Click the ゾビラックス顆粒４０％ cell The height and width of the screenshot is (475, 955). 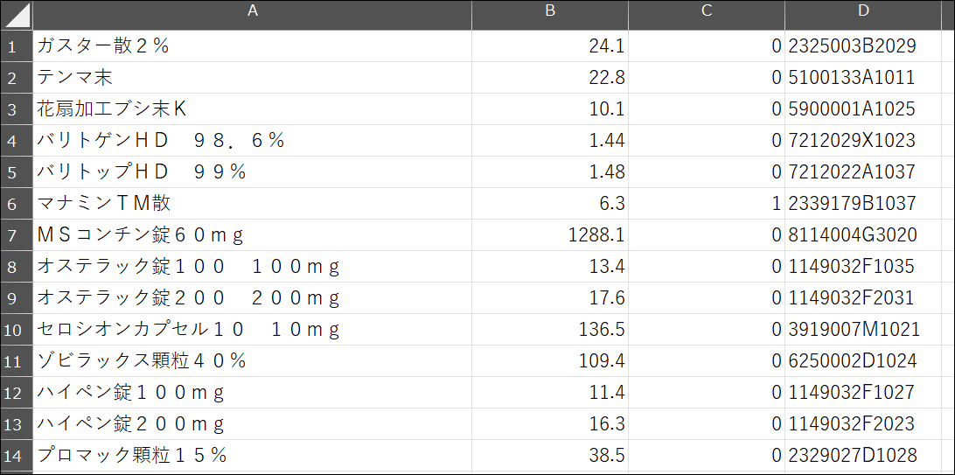[x=252, y=361]
